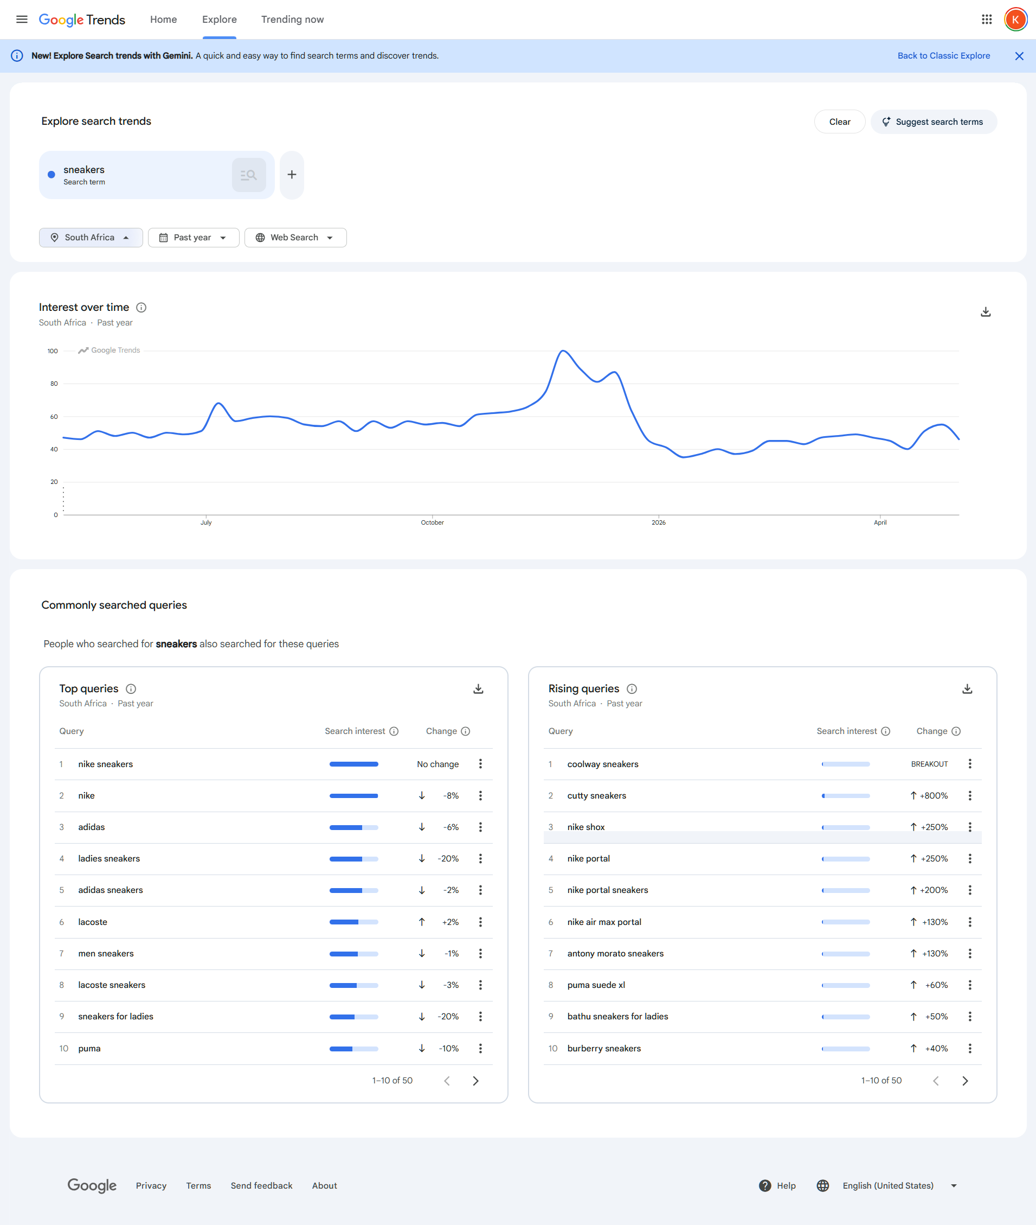Open the Past year time range dropdown
The width and height of the screenshot is (1036, 1225).
pos(193,238)
